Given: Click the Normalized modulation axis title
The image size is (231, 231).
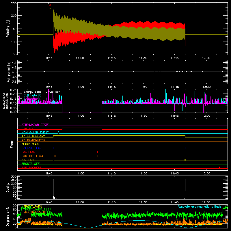Looking at the screenshot, I should pos(5,101).
